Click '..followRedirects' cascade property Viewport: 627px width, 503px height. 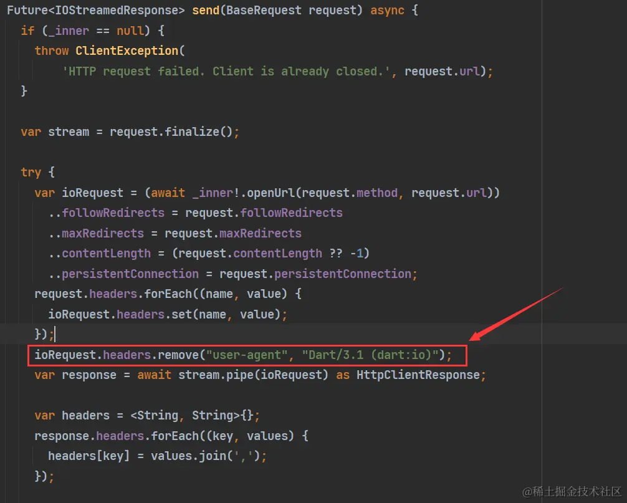click(107, 213)
